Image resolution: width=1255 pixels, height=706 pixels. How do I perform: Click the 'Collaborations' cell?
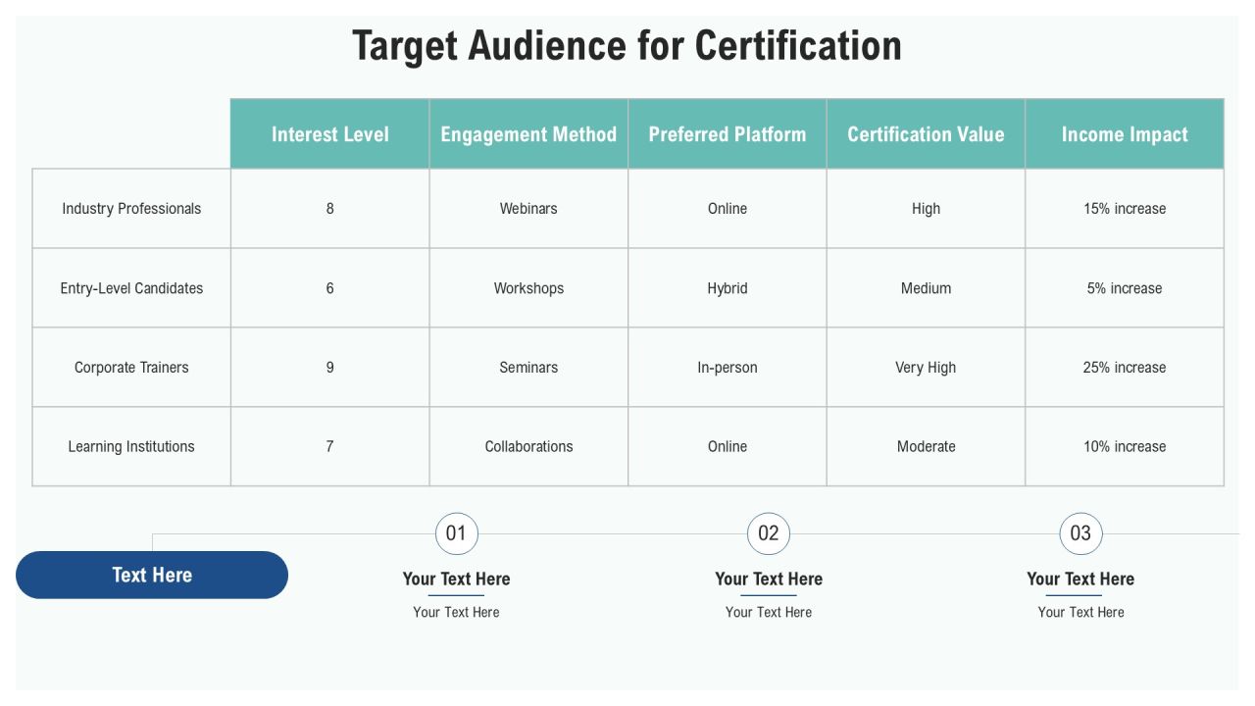click(528, 446)
